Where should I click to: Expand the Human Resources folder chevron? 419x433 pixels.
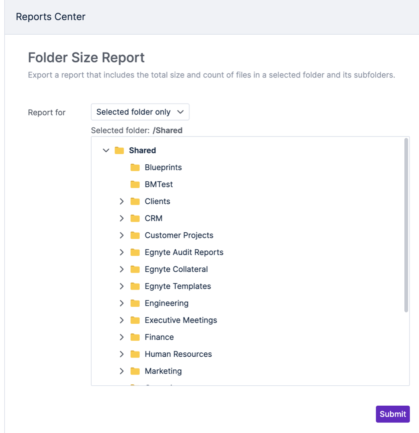point(122,354)
